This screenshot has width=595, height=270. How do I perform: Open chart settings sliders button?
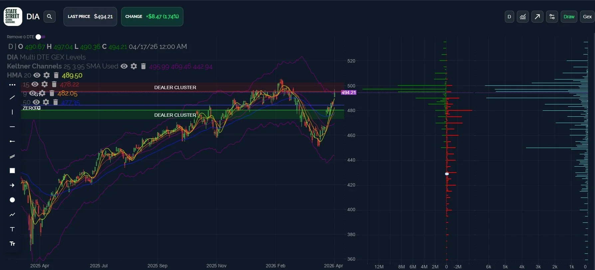pos(552,17)
